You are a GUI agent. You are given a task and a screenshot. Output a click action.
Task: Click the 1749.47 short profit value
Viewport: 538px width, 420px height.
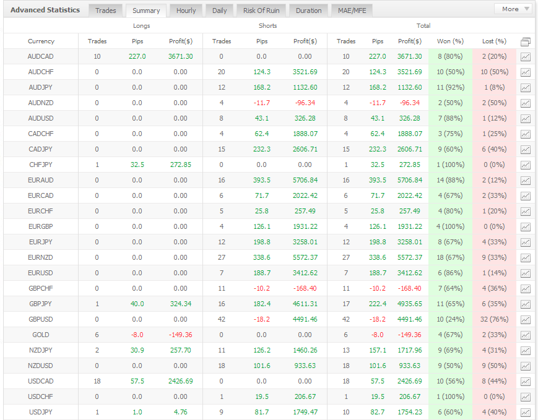(305, 412)
